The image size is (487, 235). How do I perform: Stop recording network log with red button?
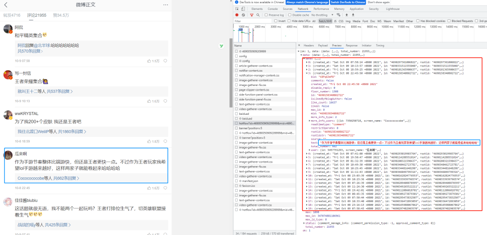(x=237, y=15)
